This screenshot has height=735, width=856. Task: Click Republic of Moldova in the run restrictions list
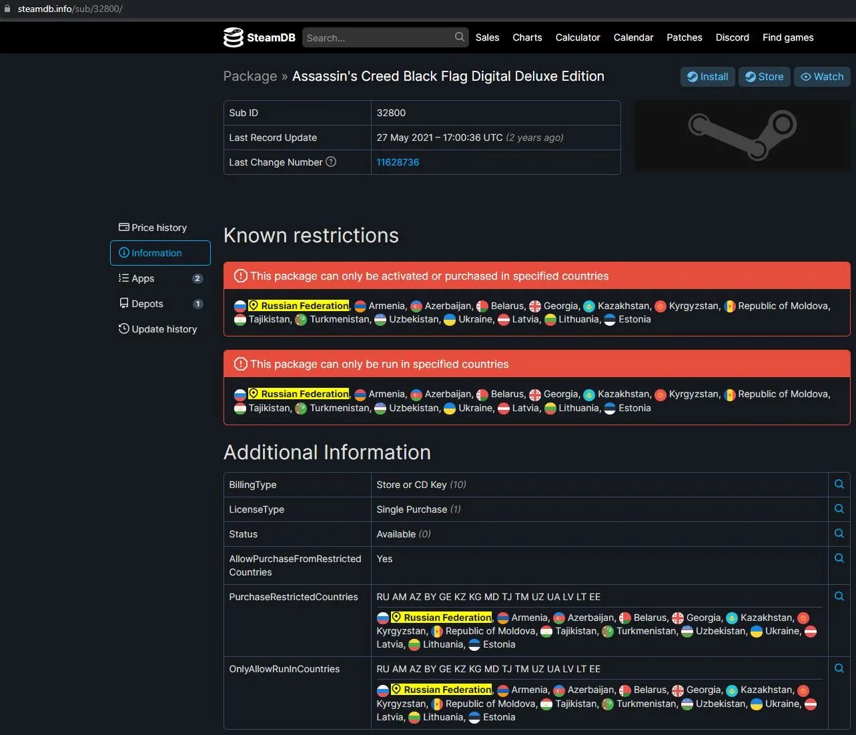(x=783, y=394)
